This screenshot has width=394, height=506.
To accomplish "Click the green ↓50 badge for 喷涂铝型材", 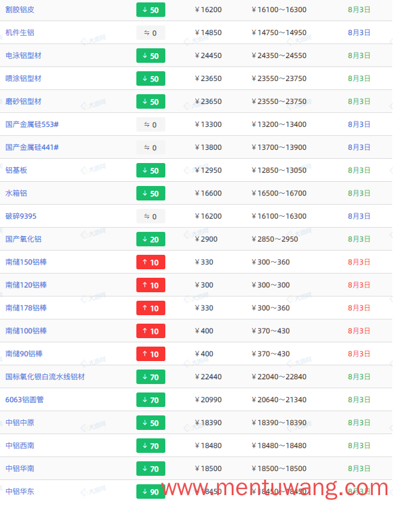I will 151,78.
